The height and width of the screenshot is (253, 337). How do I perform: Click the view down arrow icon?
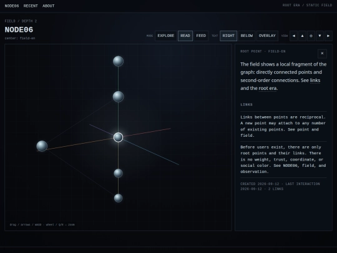tap(320, 36)
